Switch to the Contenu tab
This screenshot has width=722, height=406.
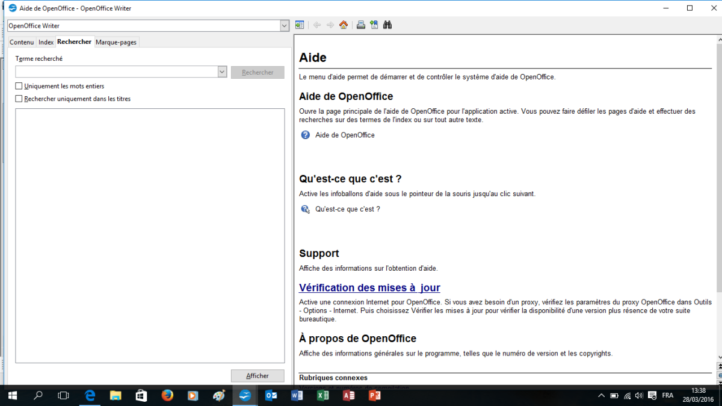[x=22, y=42]
